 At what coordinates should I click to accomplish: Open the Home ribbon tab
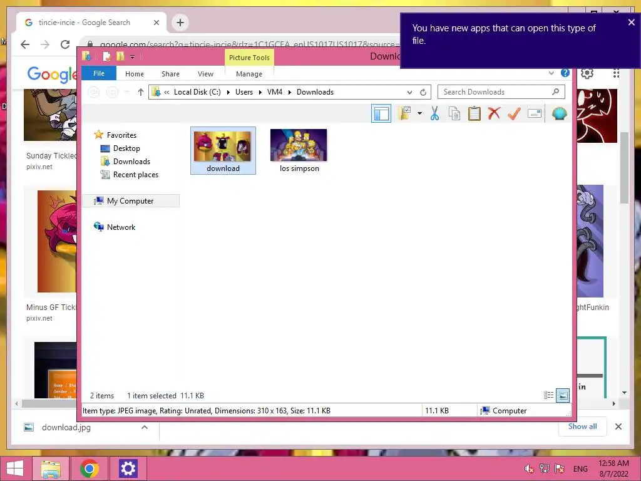[x=135, y=74]
